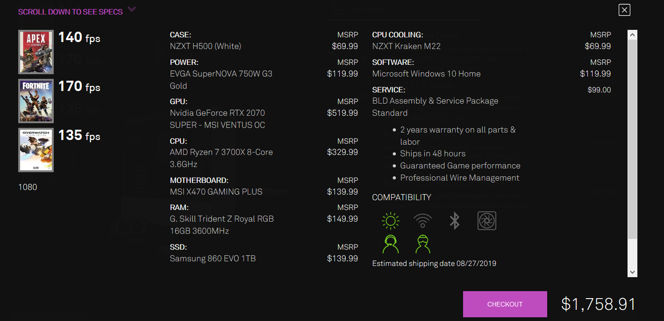This screenshot has height=321, width=664.
Task: Click the Scroll Down To See Specs link
Action: pos(71,12)
